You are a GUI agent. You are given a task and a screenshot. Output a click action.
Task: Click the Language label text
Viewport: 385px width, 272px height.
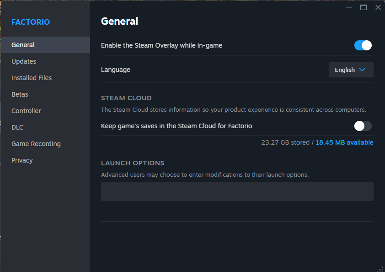(116, 70)
